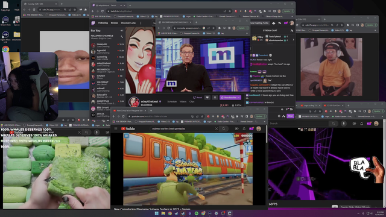This screenshot has width=386, height=217.
Task: Go back in the Twitch browser window
Action: point(92,11)
